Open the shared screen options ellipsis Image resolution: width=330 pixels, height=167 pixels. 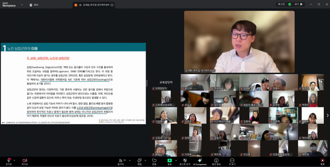[x=112, y=5]
